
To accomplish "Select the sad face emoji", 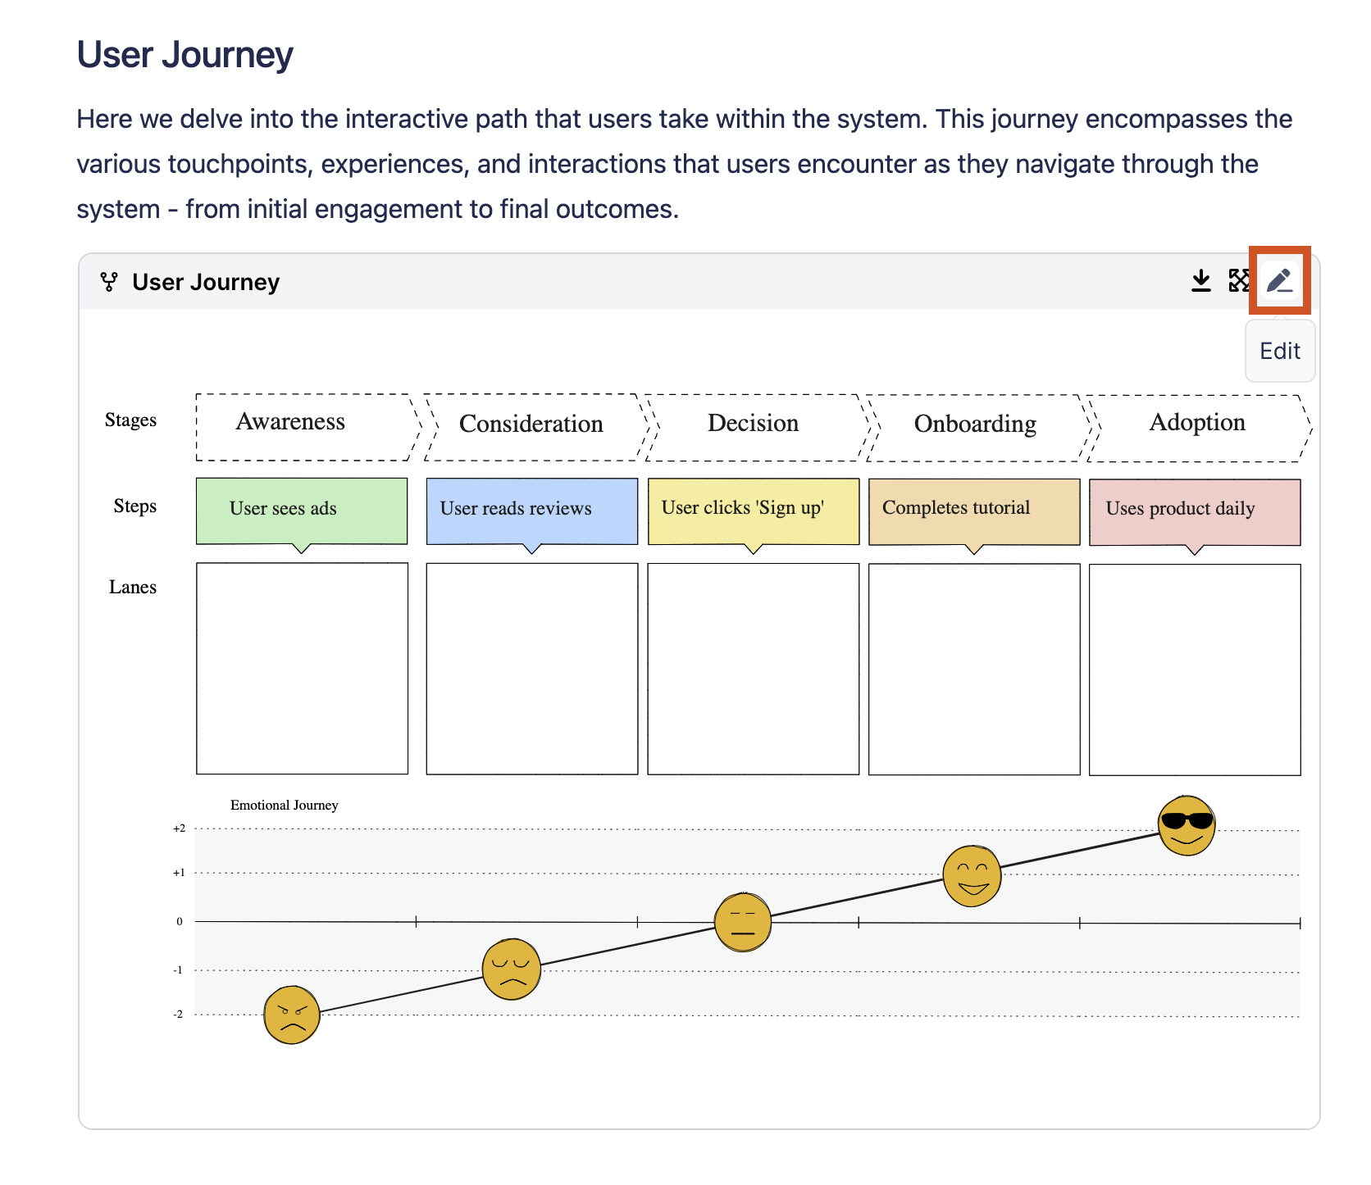I will [511, 969].
